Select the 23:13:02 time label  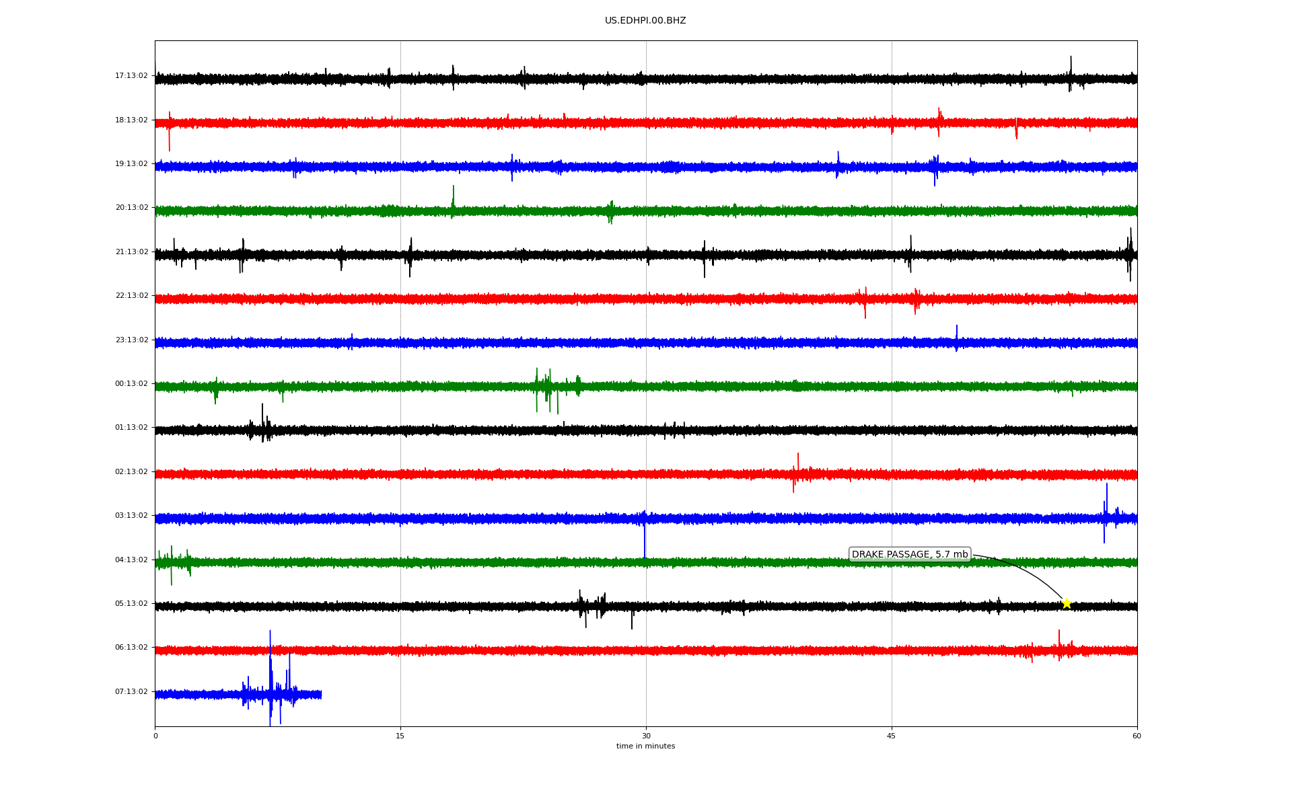[x=131, y=340]
